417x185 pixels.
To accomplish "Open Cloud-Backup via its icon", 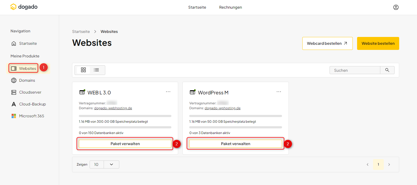I will 13,104.
